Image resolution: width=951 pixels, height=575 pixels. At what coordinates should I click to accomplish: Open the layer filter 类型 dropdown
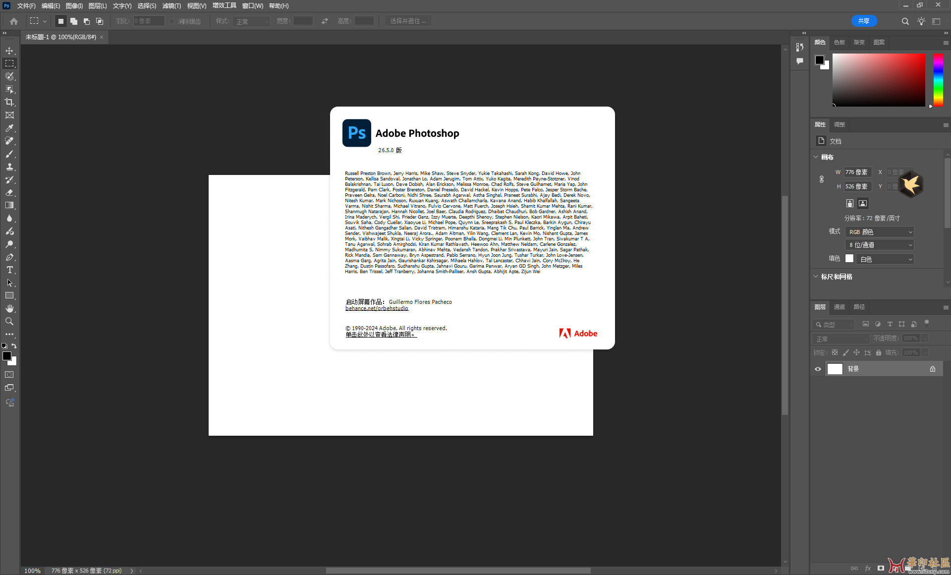pos(834,324)
